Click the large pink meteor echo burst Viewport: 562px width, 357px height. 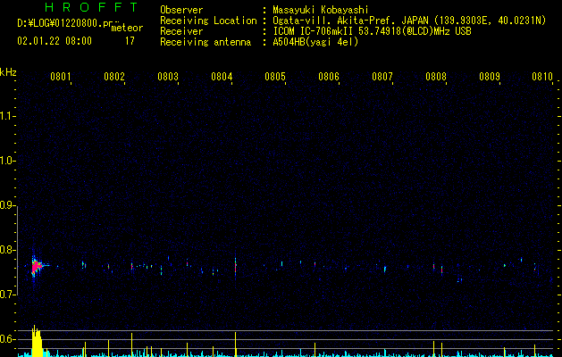(36, 266)
